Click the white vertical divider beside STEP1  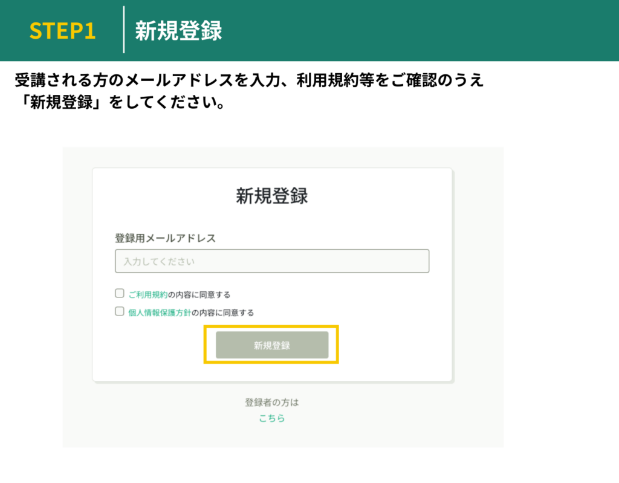124,30
